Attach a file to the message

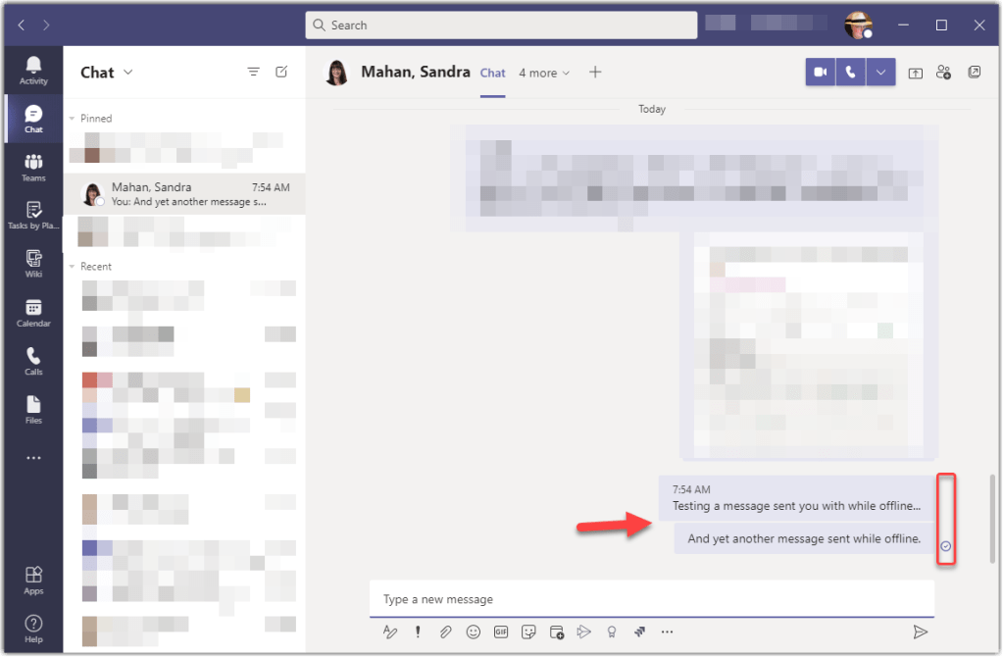(445, 632)
